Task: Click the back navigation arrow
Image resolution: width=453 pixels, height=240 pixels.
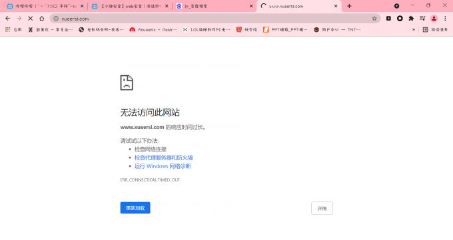Action: pos(8,19)
